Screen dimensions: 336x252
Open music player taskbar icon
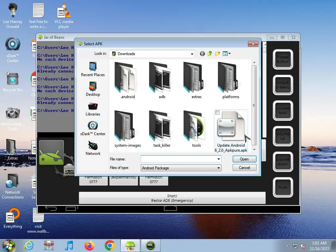pos(69,245)
